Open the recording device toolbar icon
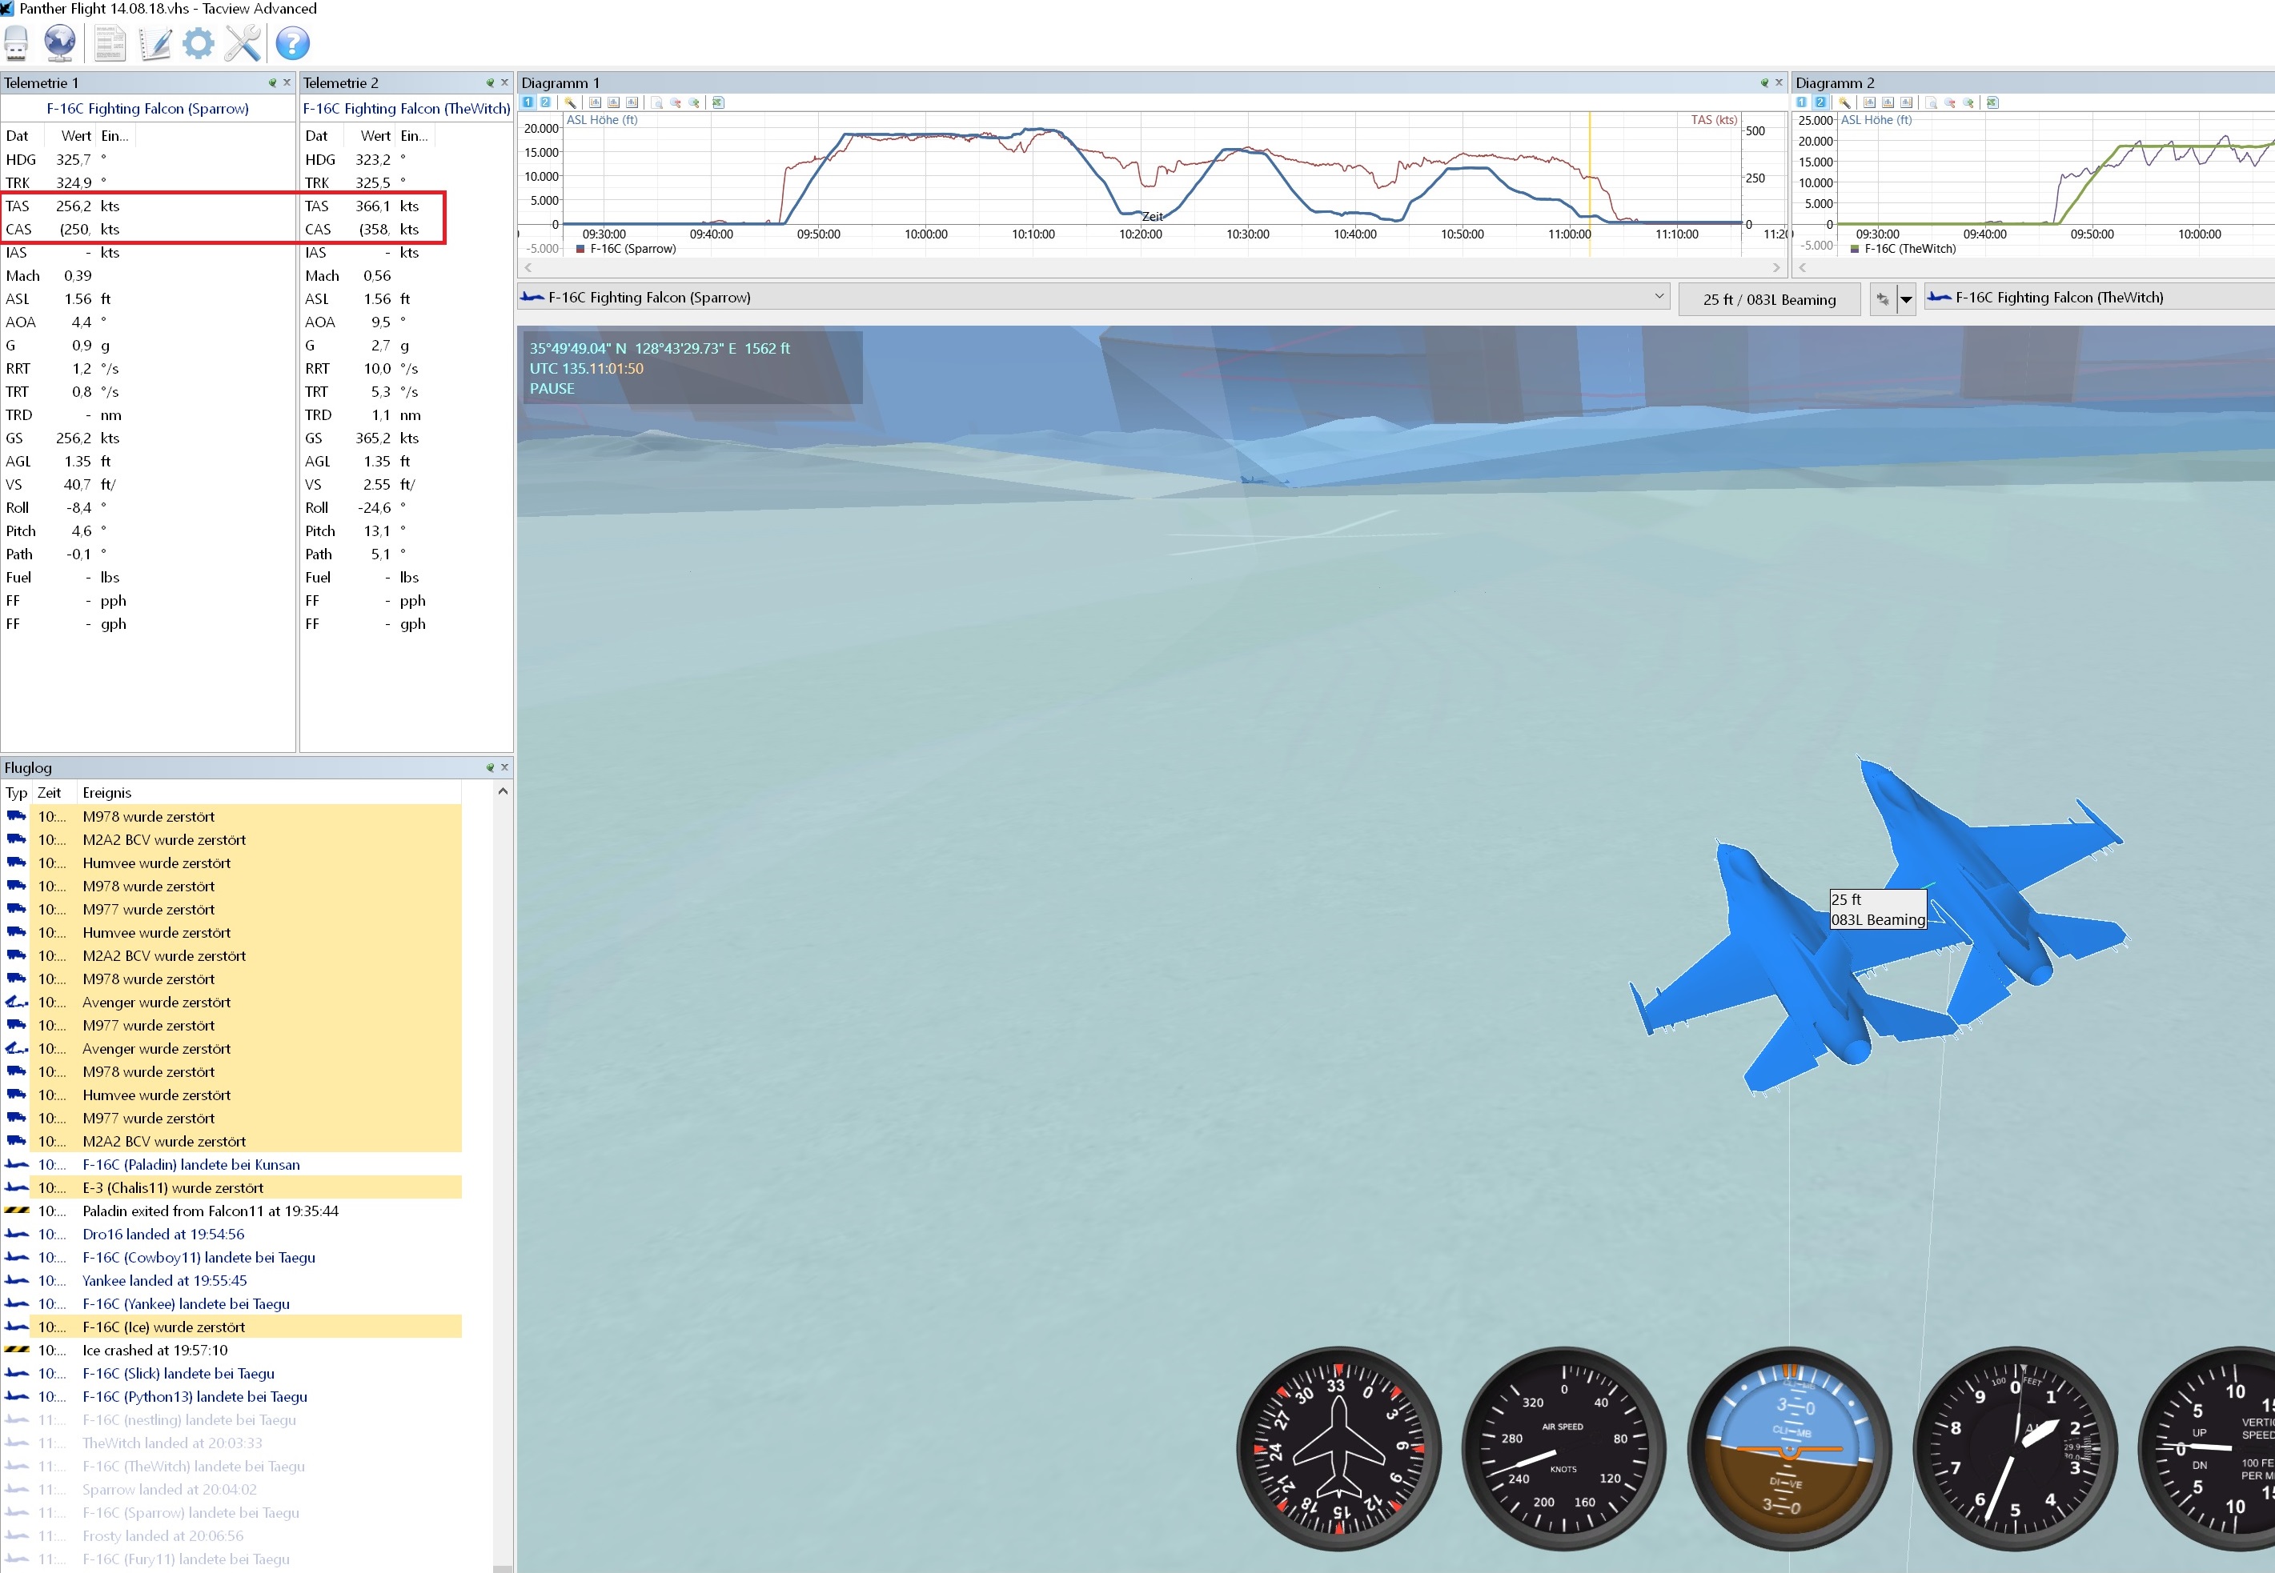2275x1573 pixels. [17, 42]
